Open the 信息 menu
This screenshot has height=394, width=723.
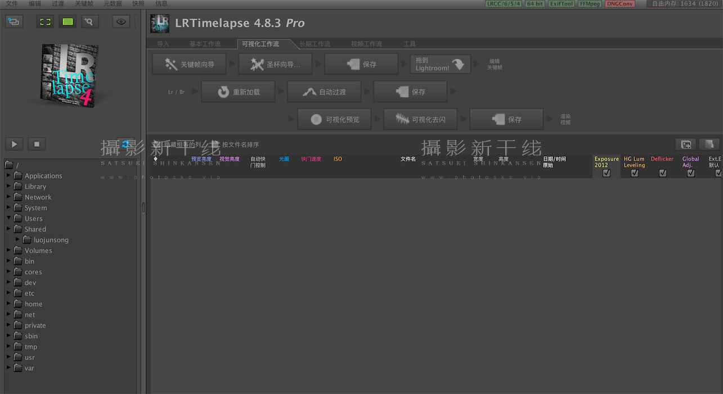161,3
